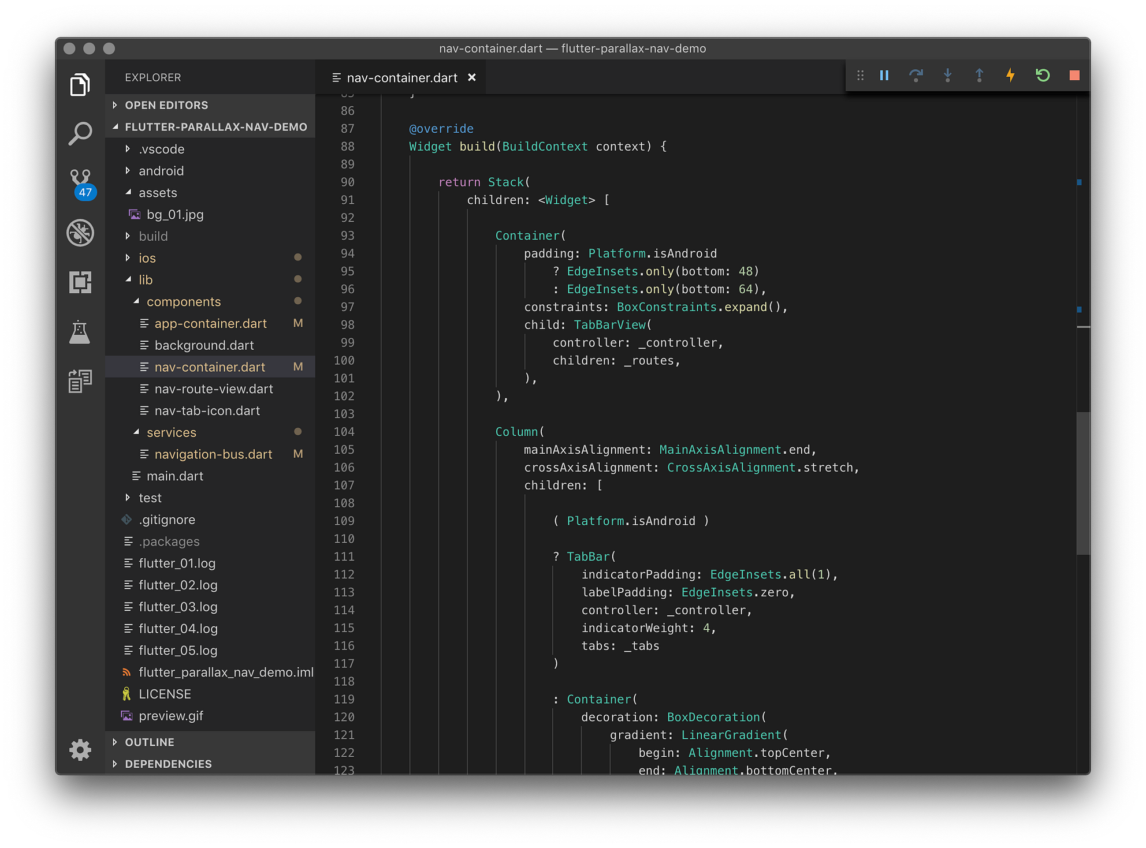Open Search in the activity bar
Viewport: 1146px width, 848px height.
80,133
